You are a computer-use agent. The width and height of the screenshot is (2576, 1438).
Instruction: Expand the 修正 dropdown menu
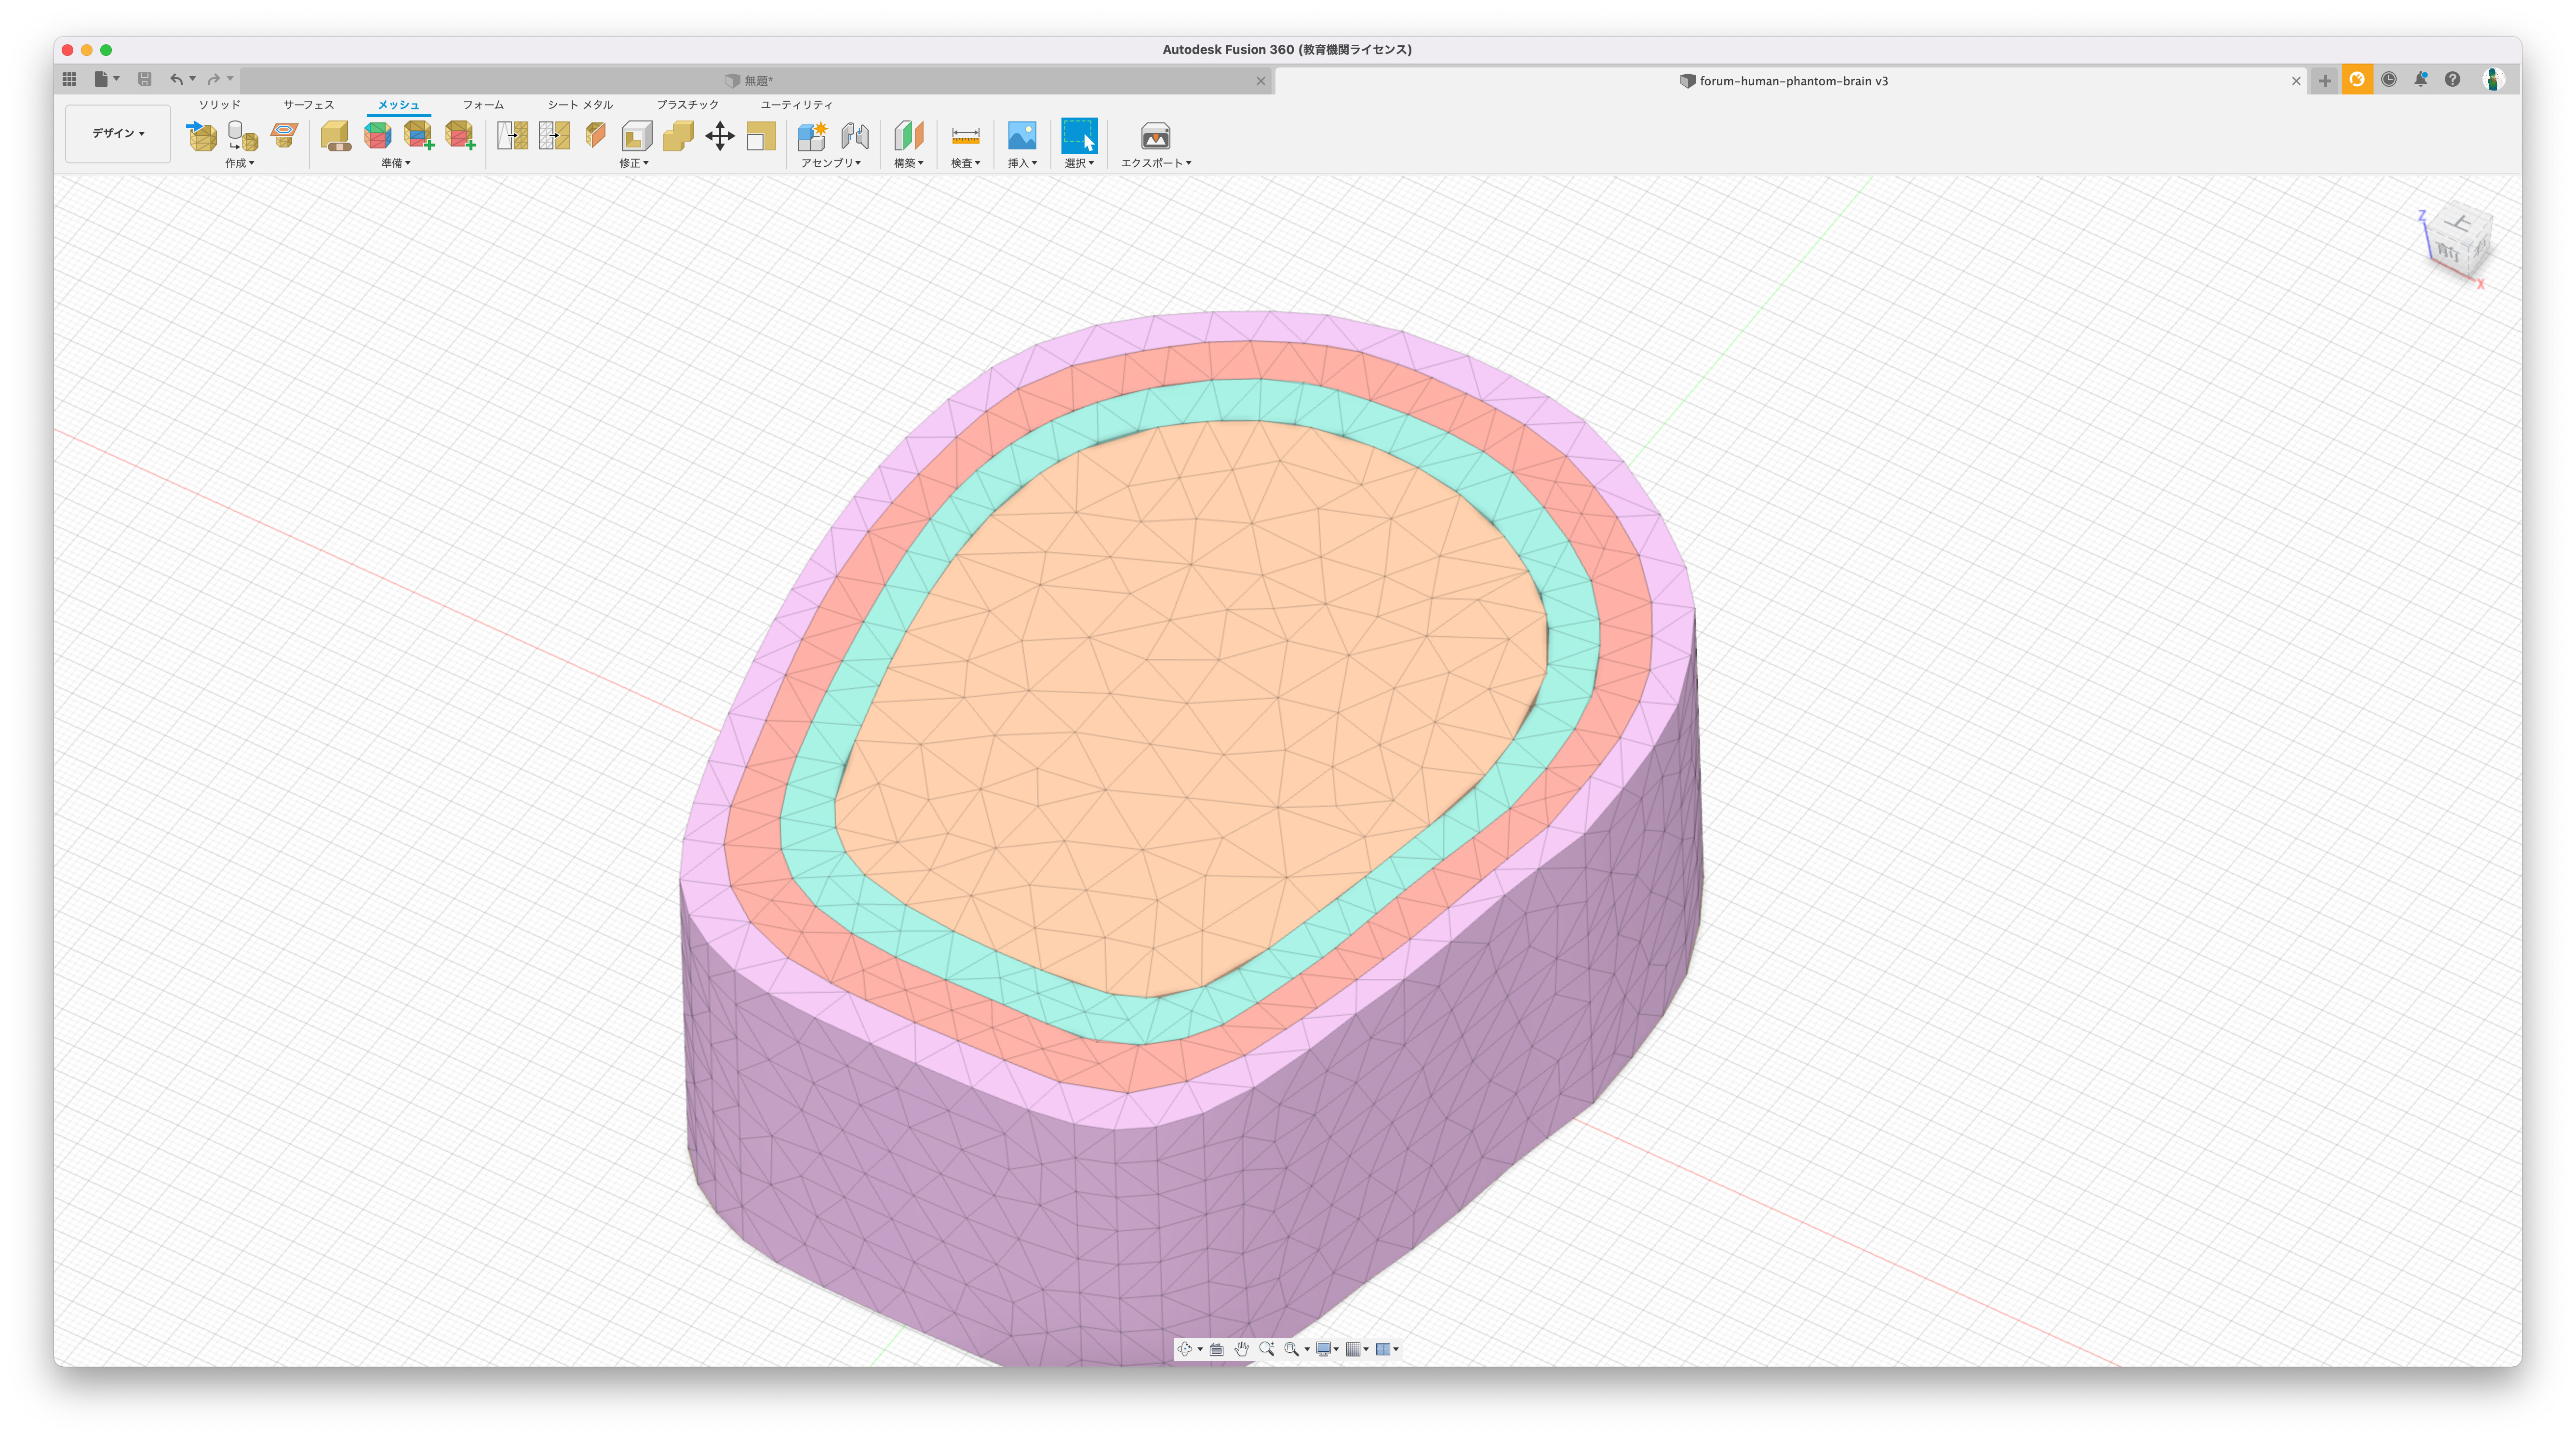coord(633,162)
